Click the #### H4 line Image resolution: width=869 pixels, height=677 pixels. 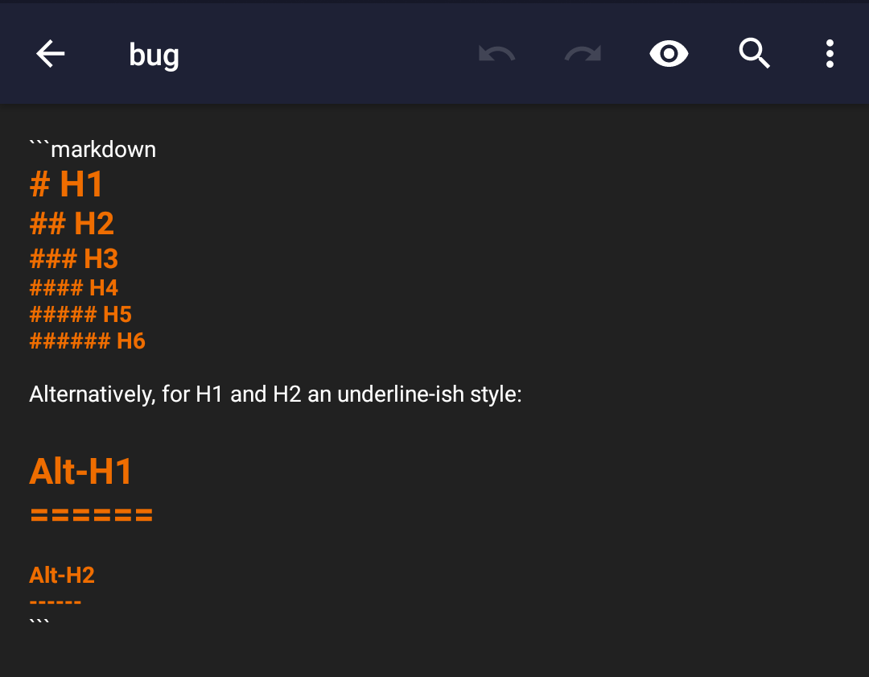[x=73, y=287]
